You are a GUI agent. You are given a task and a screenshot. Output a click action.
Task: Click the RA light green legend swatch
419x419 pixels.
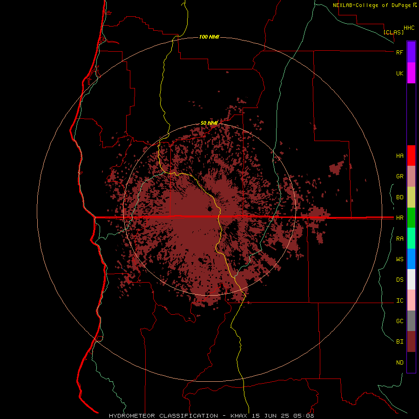[411, 238]
